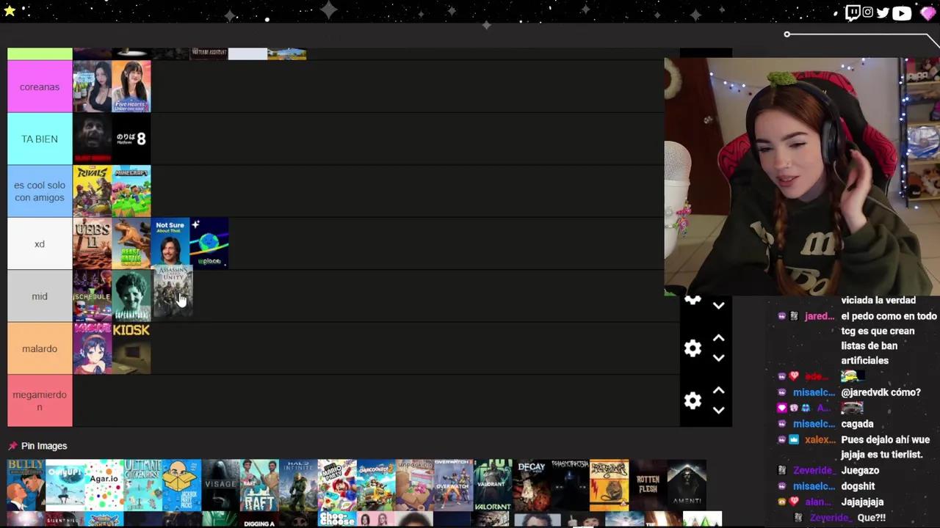940x528 pixels.
Task: Pick the Overwatch game image
Action: tap(454, 485)
